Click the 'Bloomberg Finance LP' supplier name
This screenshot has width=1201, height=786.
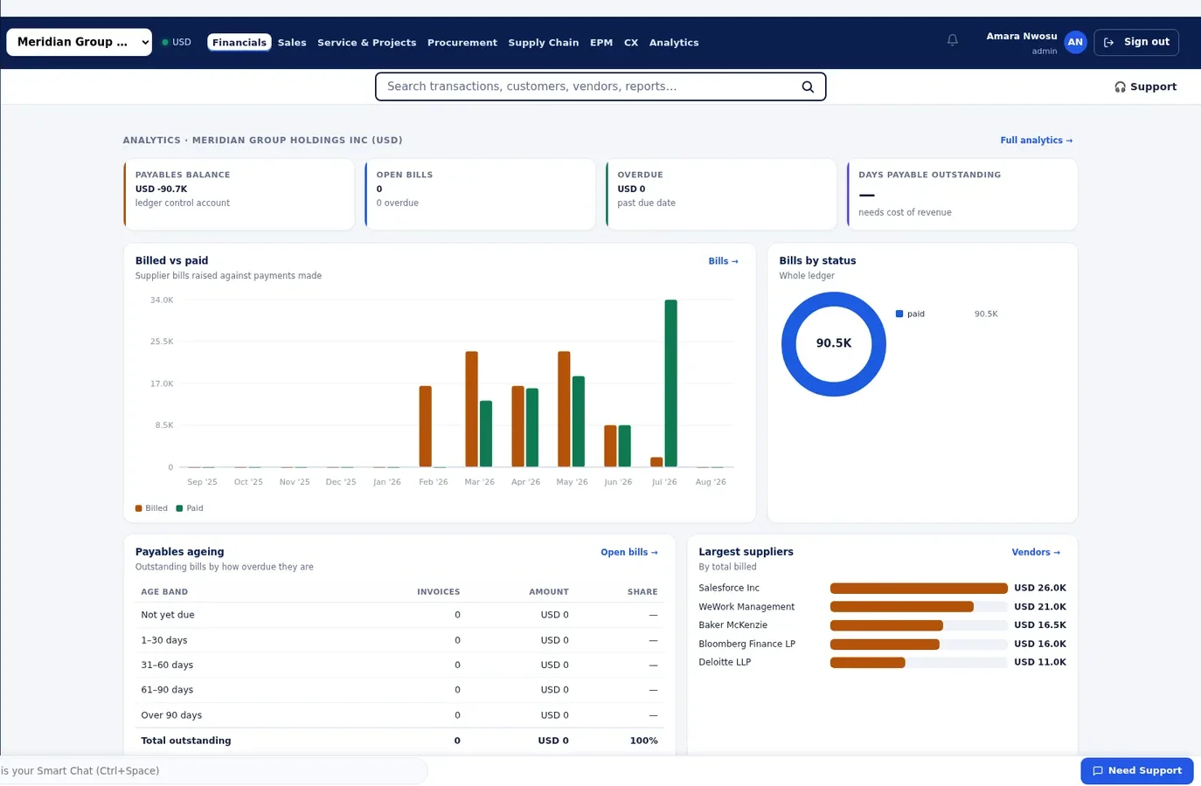pyautogui.click(x=746, y=645)
